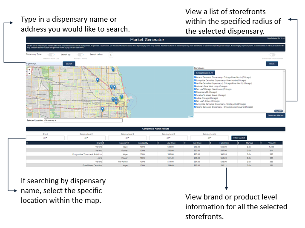Open the Brand filter dropdown
Screen dimensions: 305x228
click(x=45, y=138)
